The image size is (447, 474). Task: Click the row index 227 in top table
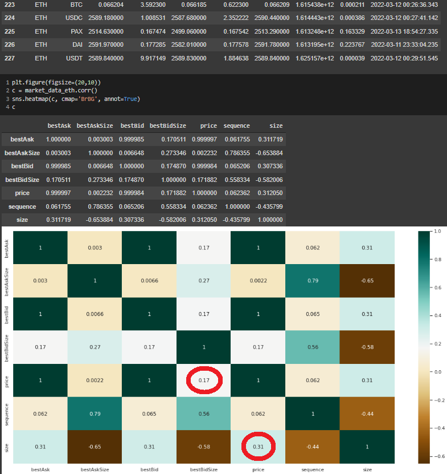tap(10, 58)
